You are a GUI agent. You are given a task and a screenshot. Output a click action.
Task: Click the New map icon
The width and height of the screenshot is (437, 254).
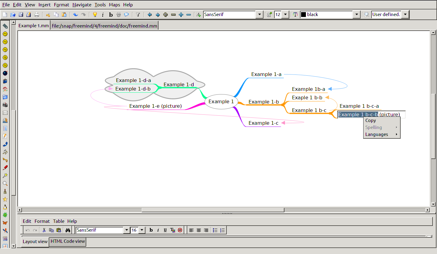[x=5, y=15]
